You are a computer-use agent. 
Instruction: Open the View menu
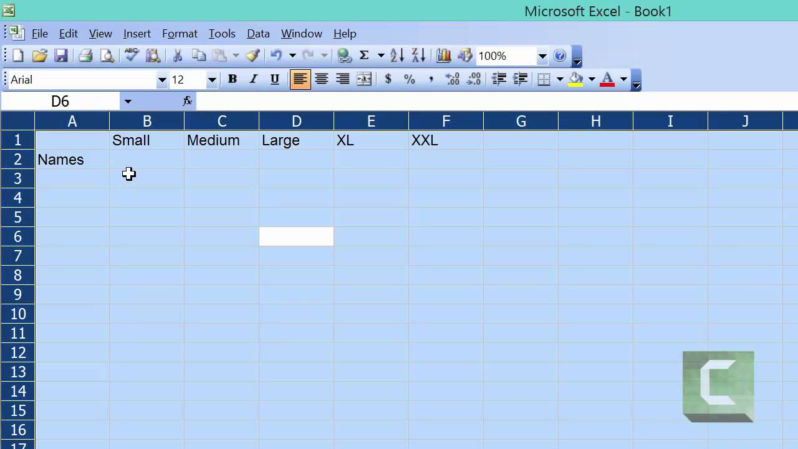pos(100,34)
